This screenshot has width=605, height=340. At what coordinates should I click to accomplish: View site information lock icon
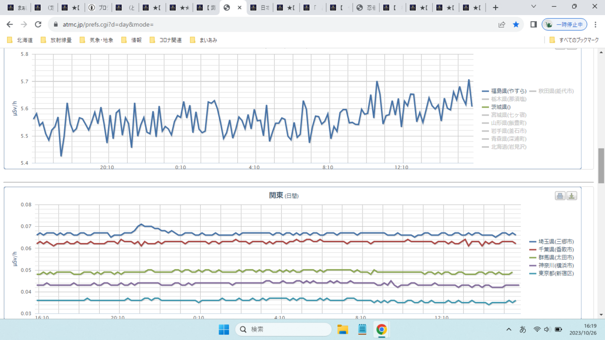tap(56, 24)
